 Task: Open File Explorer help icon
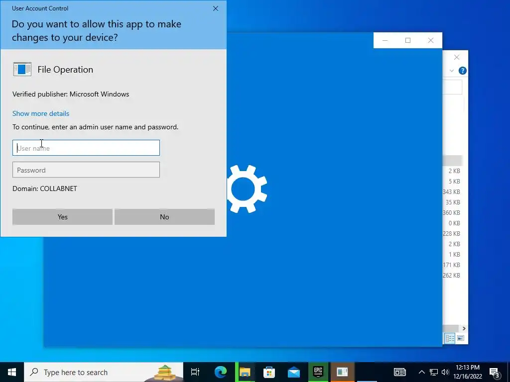[x=463, y=71]
